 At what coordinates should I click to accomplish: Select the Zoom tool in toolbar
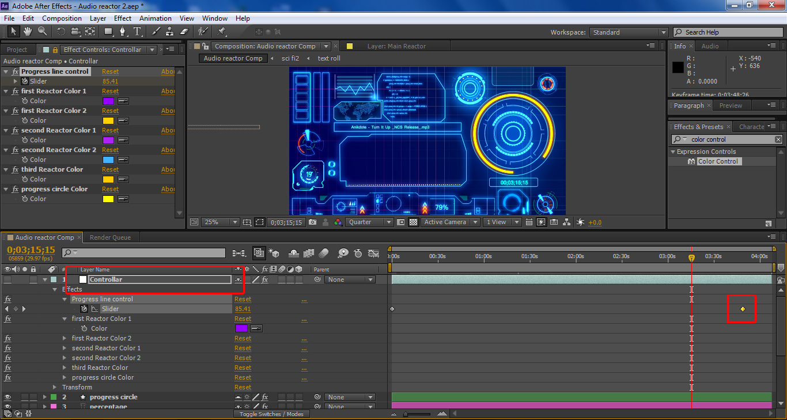coord(43,32)
